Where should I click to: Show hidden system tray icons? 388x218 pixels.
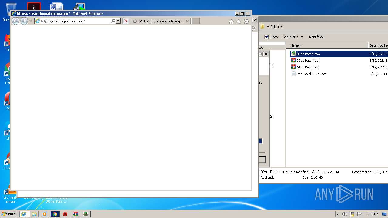point(338,214)
